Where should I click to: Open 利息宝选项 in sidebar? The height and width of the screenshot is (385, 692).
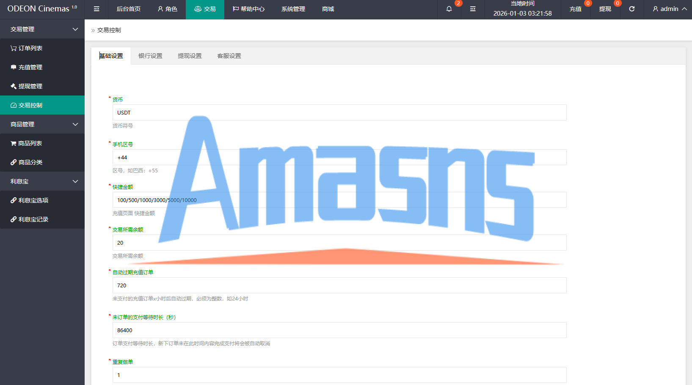coord(42,200)
